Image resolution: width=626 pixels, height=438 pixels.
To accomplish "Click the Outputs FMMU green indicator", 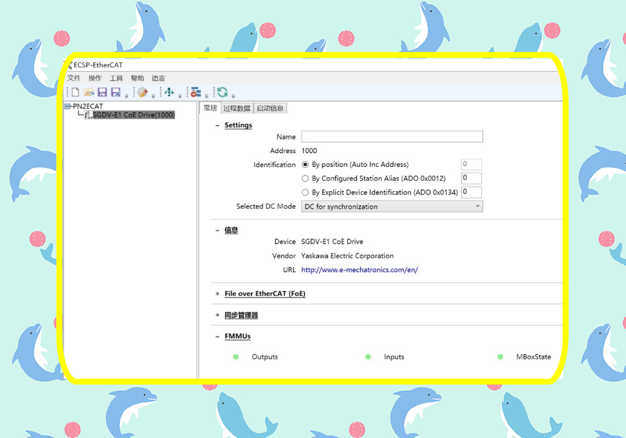I will [236, 357].
